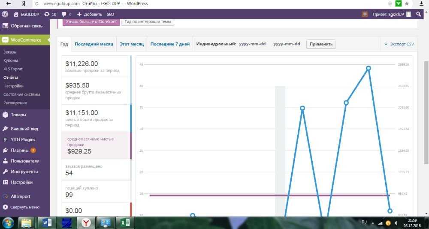Screen dimensions: 429x229
Task: Toggle the среднемесячные чистые продажи series
Action: pyautogui.click(x=96, y=145)
